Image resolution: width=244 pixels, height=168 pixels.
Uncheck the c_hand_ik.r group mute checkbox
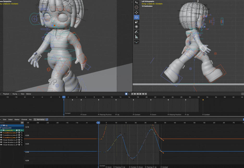click(19, 130)
